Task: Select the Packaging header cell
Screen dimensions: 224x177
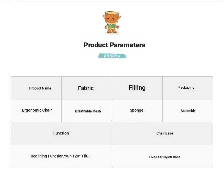Action: click(x=188, y=88)
